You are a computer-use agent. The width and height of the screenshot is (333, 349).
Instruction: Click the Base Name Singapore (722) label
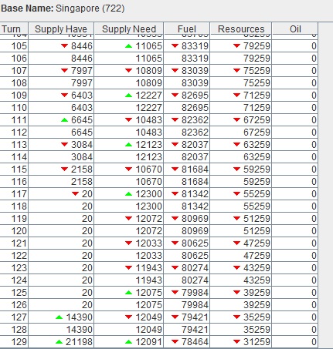(63, 8)
